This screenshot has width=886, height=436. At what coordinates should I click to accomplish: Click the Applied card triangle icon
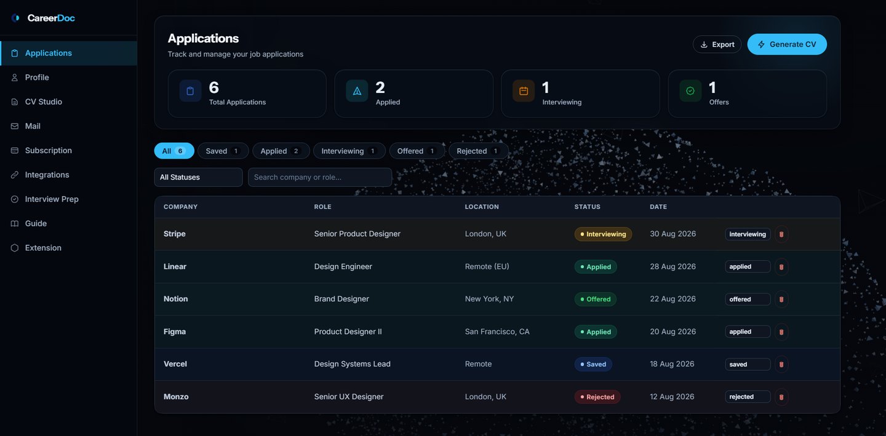point(357,91)
